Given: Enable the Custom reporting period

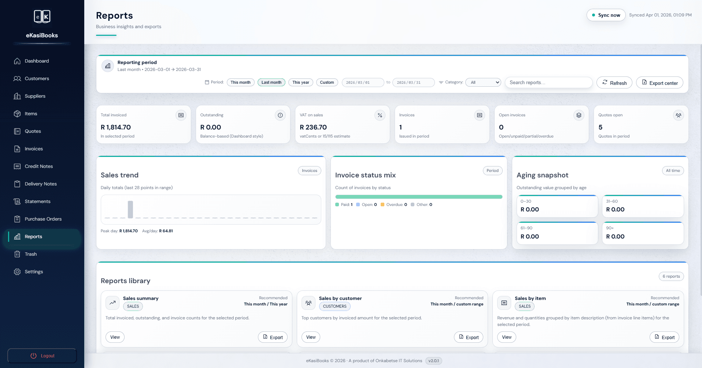Looking at the screenshot, I should pos(327,82).
